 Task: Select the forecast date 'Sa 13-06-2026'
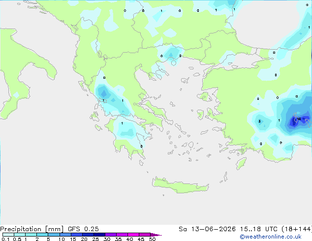(207, 229)
